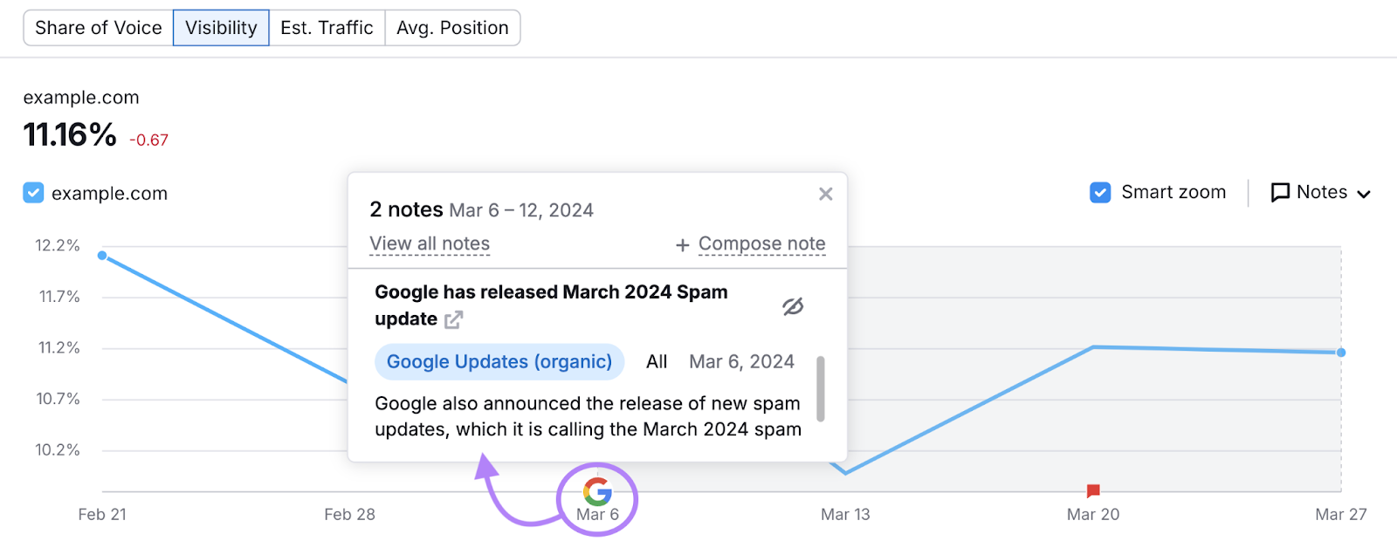Disable Smart zoom
1397x548 pixels.
pyautogui.click(x=1099, y=192)
